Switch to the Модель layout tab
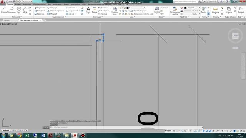The image size is (246, 138). point(6,130)
